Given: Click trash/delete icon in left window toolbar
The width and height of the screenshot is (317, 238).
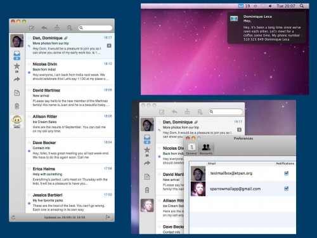Looking at the screenshot, I should [x=70, y=28].
